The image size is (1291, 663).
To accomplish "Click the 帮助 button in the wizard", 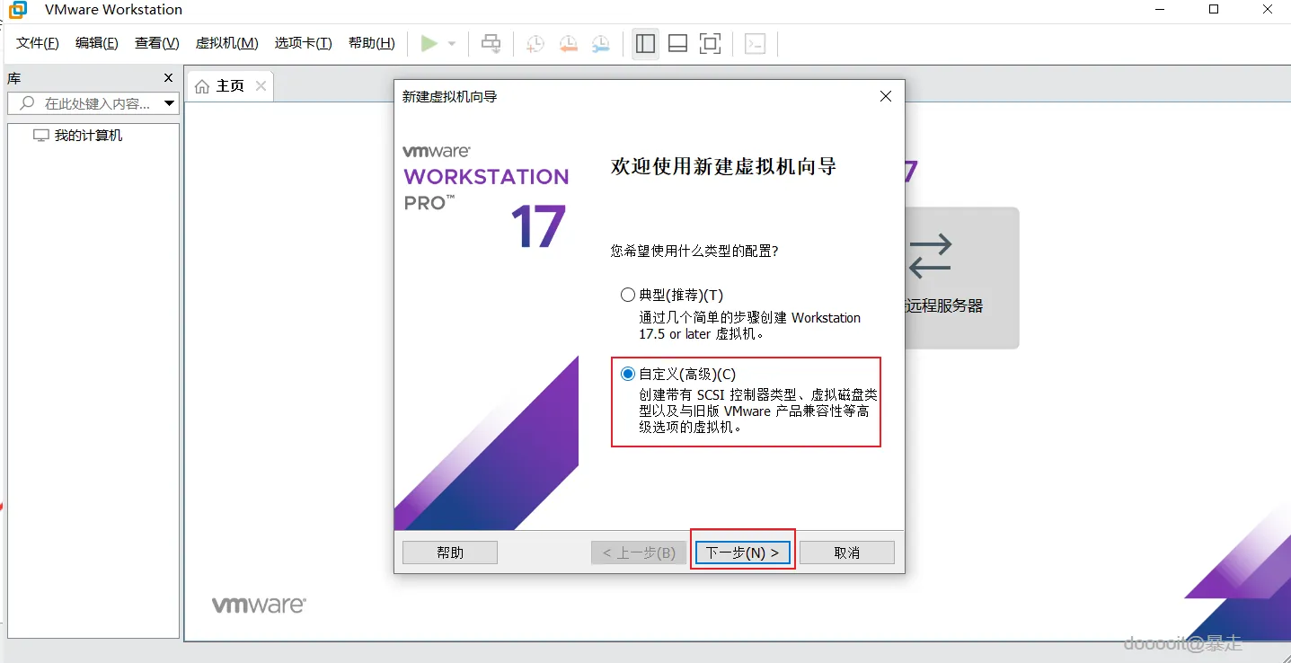I will pyautogui.click(x=449, y=552).
